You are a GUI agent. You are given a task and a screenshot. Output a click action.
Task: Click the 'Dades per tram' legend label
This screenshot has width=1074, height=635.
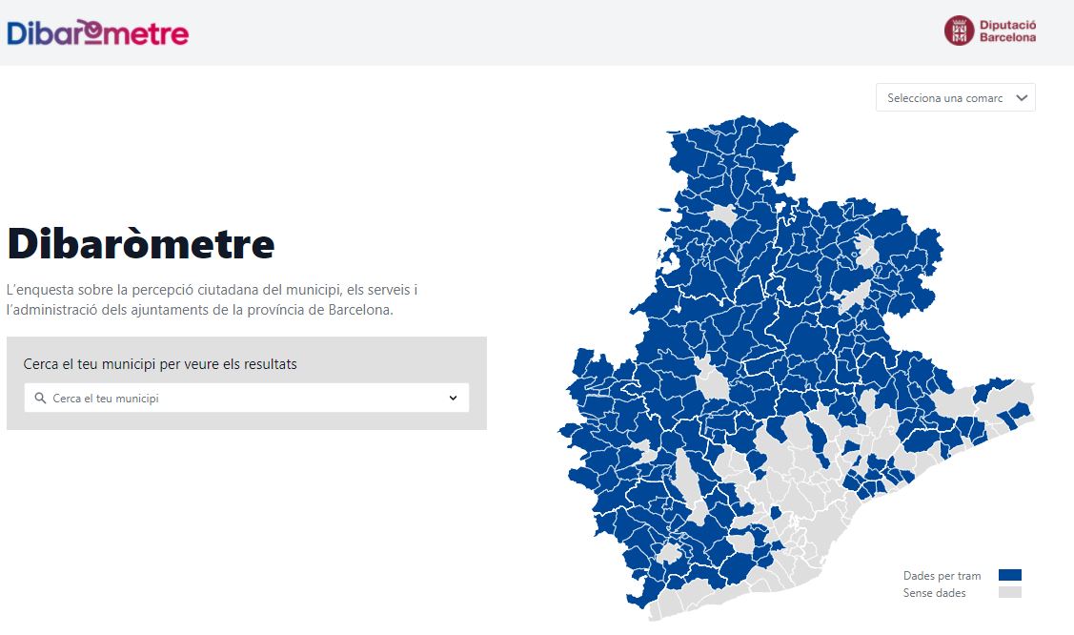pos(942,576)
